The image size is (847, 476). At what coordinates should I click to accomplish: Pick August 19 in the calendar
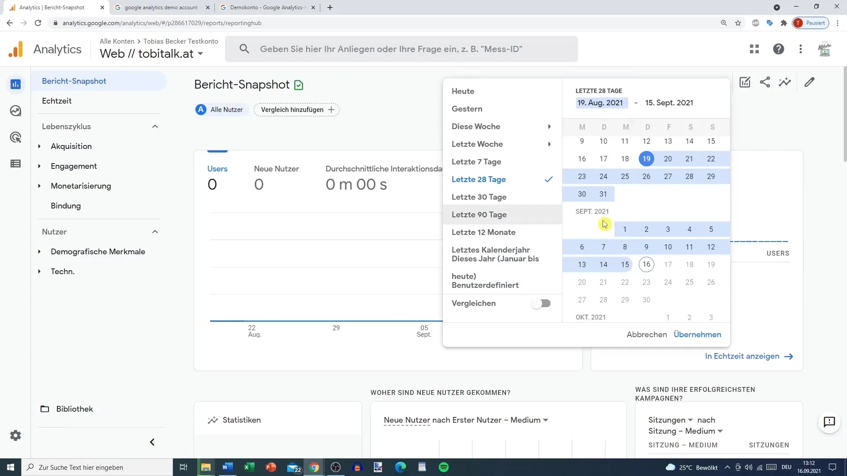pyautogui.click(x=646, y=159)
